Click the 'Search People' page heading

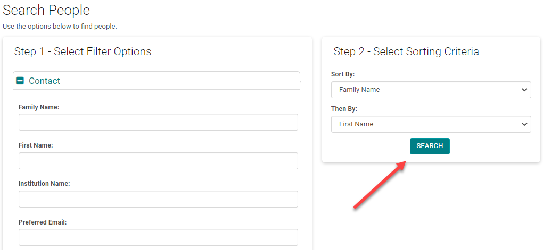coord(46,10)
